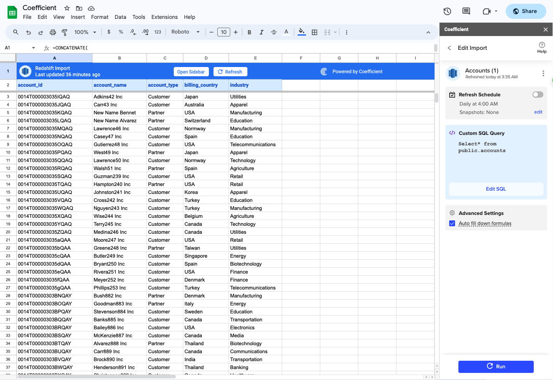Image resolution: width=553 pixels, height=380 pixels.
Task: Toggle bold formatting
Action: point(249,32)
